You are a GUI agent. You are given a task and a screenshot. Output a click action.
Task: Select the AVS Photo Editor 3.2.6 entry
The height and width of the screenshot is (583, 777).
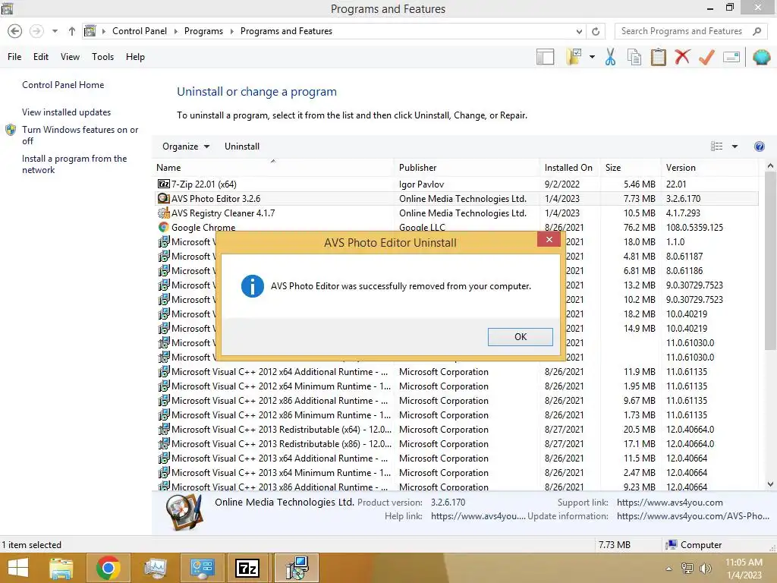[x=456, y=198]
